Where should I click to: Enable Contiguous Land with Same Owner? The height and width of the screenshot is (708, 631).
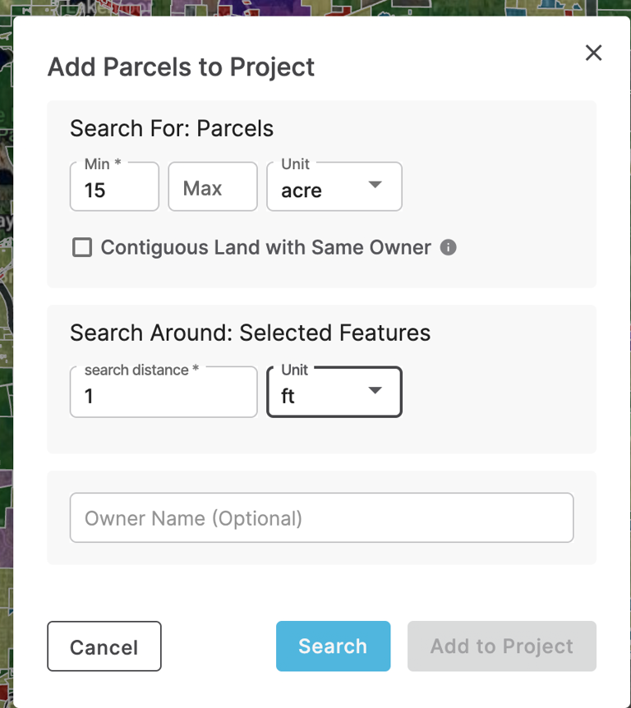tap(81, 247)
